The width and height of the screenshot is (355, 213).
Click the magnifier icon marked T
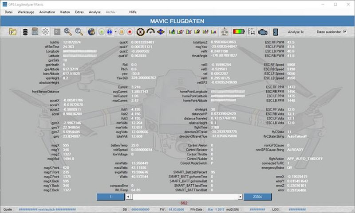[79, 32]
